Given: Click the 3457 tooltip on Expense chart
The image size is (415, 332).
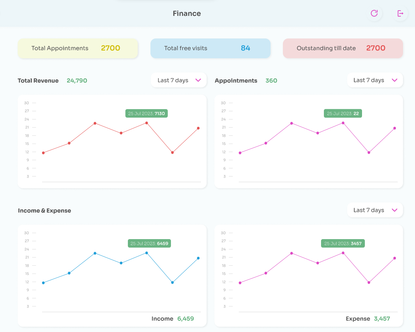Looking at the screenshot, I should [343, 243].
